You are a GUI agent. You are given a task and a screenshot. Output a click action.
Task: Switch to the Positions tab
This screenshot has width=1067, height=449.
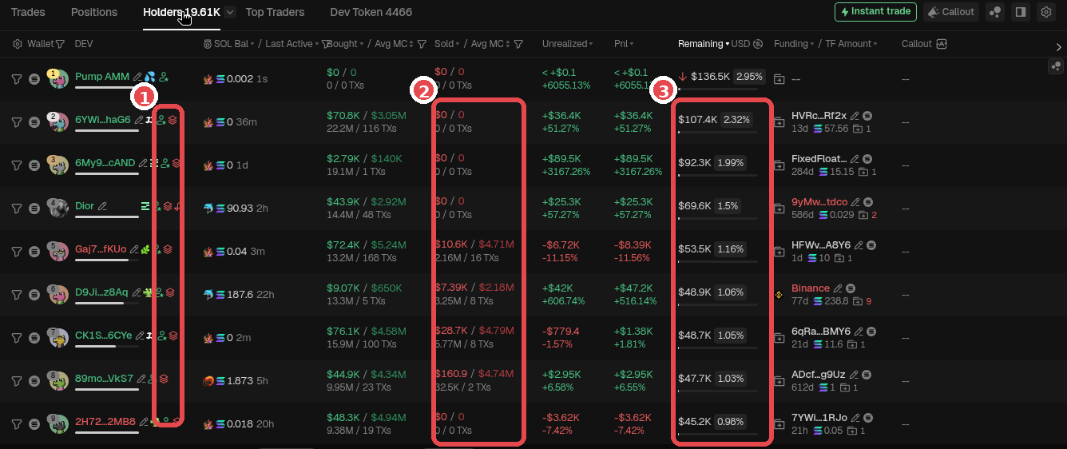[94, 12]
